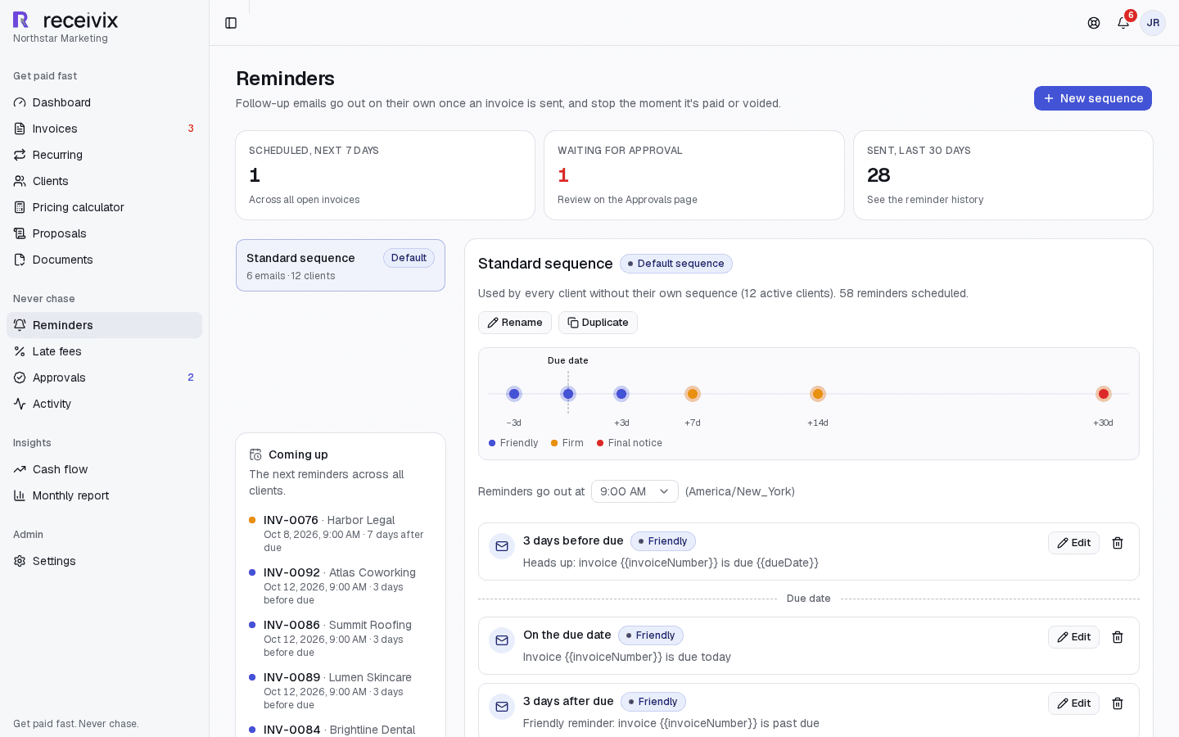Open the JR user avatar menu

[x=1153, y=23]
